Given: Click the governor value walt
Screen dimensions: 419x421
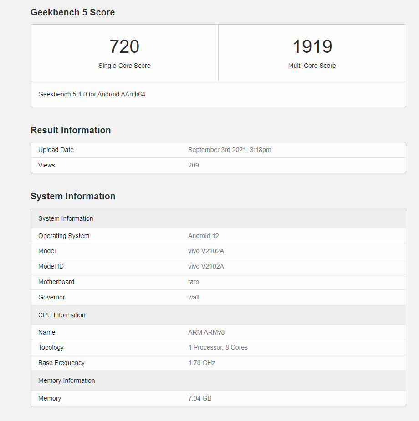Looking at the screenshot, I should (x=194, y=297).
